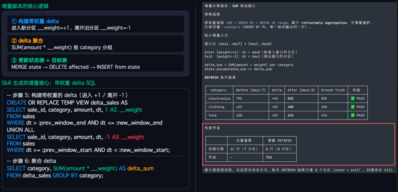This screenshot has height=192, width=398.
Task: Click the comment "-- 步骤 6: 聚合 delta"
Action: [31, 161]
